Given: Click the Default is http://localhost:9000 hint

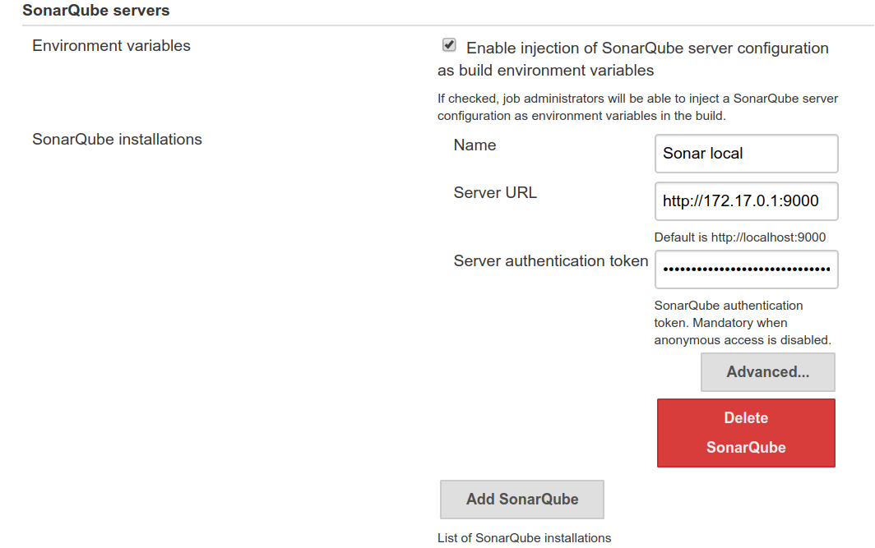Looking at the screenshot, I should pyautogui.click(x=740, y=237).
